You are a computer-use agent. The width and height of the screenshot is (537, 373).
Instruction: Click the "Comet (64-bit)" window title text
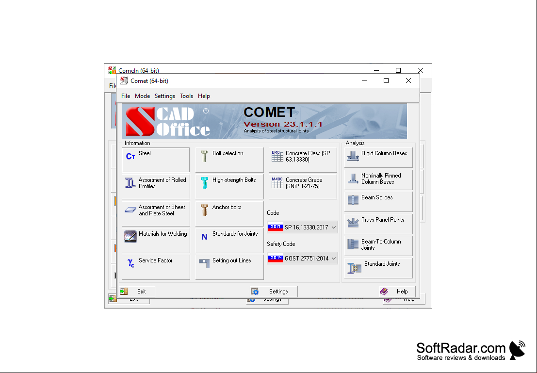(x=149, y=81)
